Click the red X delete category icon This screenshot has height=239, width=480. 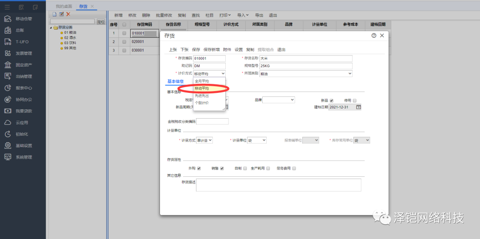(68, 14)
